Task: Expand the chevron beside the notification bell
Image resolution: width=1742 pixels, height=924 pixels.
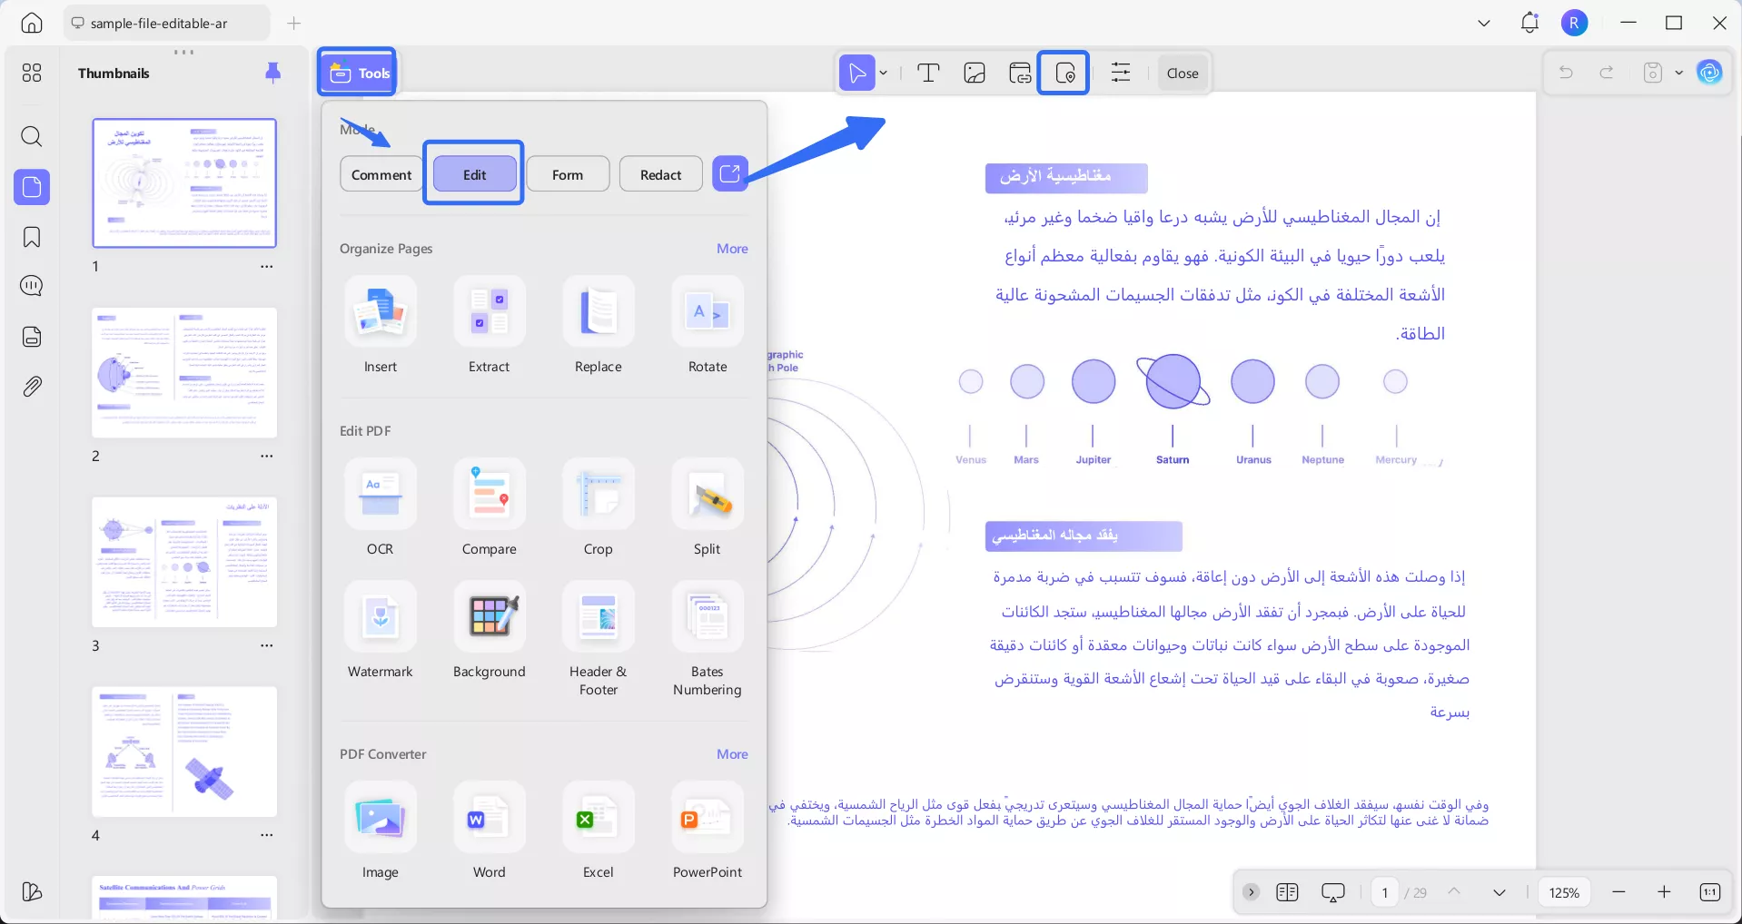Action: pos(1483,23)
